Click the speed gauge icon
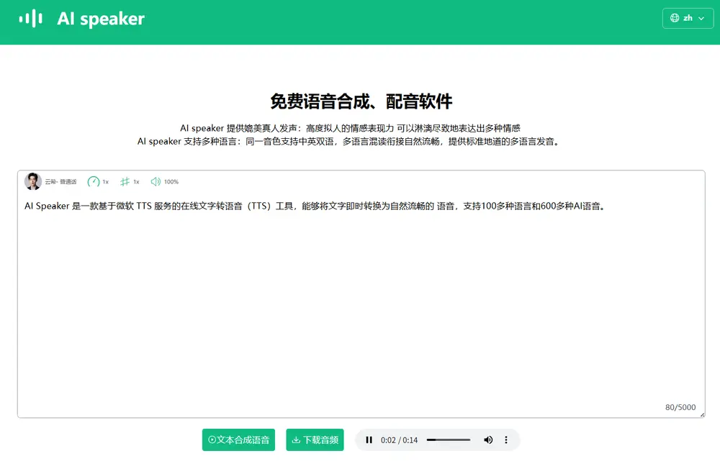 (94, 182)
